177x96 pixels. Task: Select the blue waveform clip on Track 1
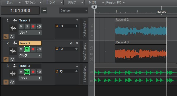pos(141,31)
